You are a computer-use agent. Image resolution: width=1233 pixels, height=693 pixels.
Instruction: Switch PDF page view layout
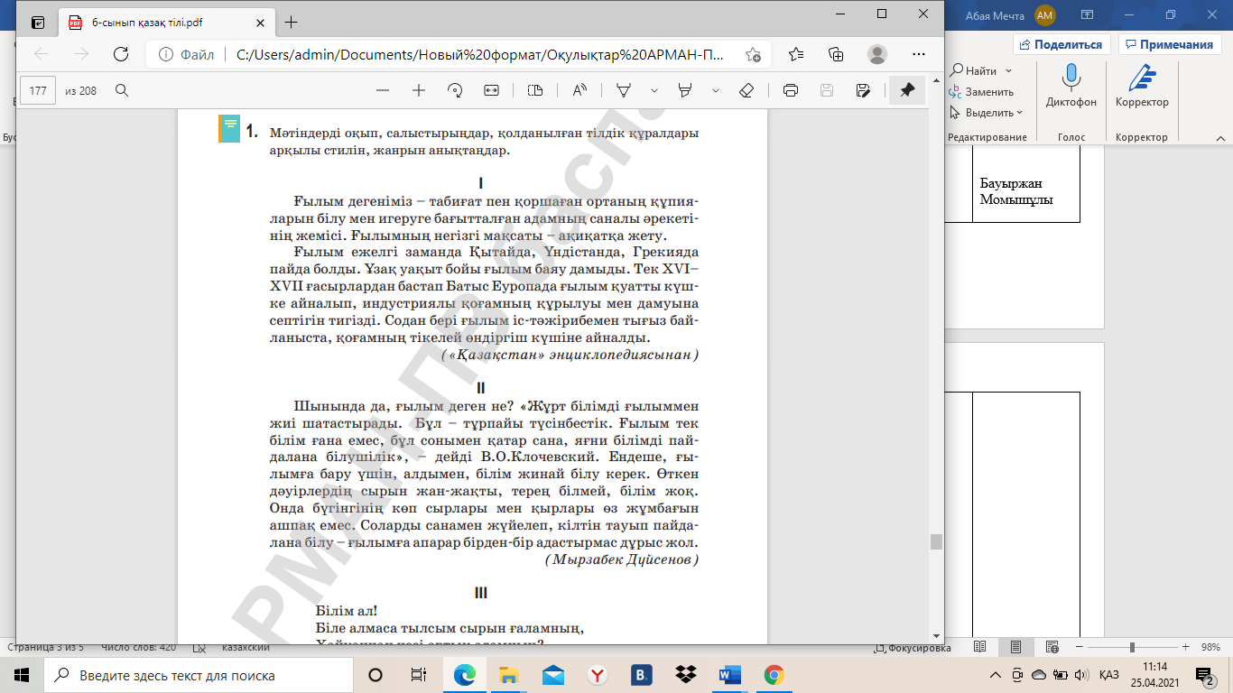click(x=535, y=90)
